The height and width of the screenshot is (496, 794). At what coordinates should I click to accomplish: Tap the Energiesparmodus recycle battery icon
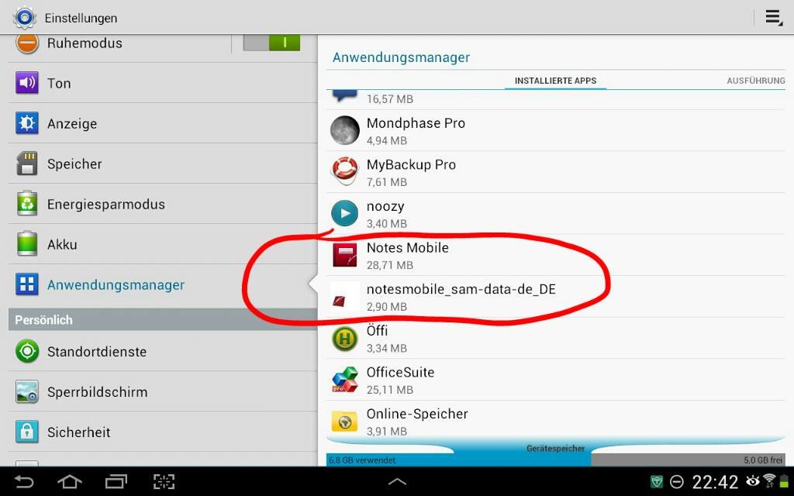click(27, 204)
